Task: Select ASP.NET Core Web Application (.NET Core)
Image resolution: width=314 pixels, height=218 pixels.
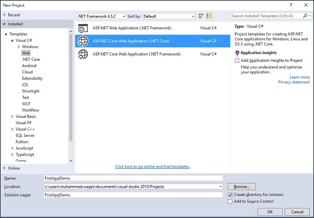Action: tap(153, 41)
